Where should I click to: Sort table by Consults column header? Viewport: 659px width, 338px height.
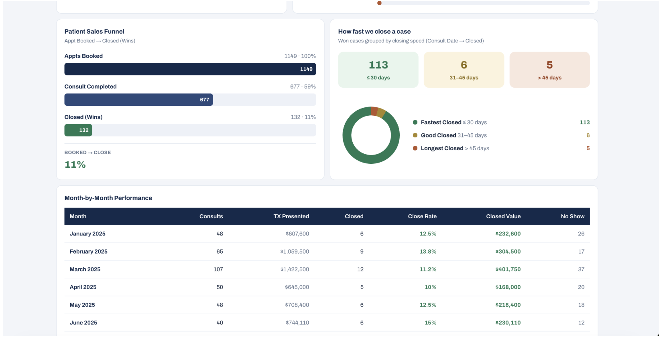coord(211,216)
